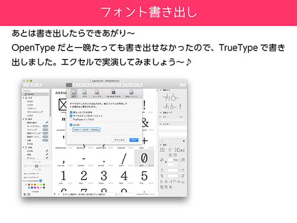Switch to grid view in toolbar
Viewport: 297px width, 223px height.
(33, 85)
